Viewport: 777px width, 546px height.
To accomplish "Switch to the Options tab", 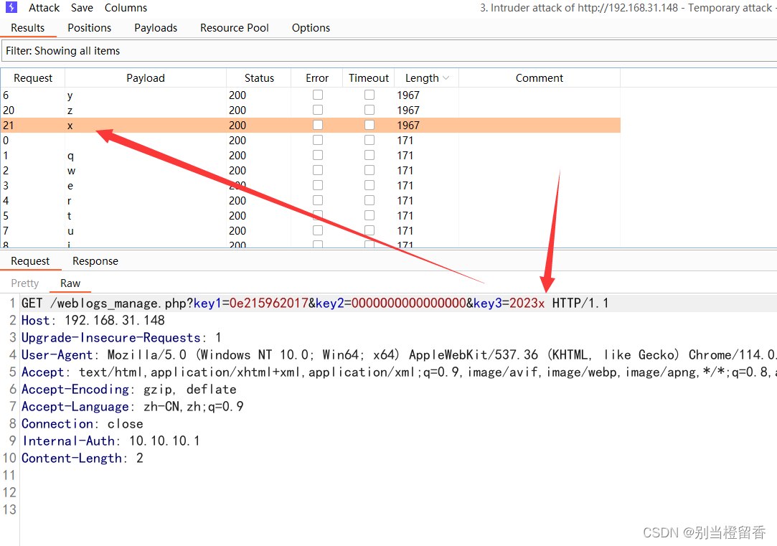I will click(311, 28).
